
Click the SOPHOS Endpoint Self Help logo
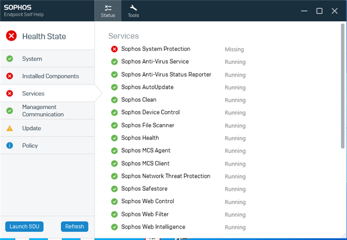(24, 11)
